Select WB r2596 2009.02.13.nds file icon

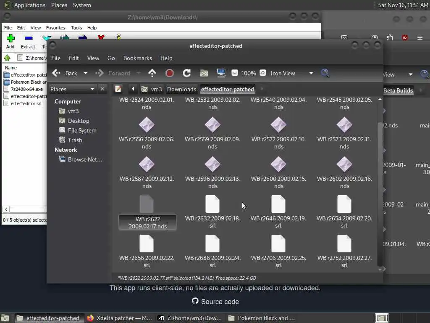pos(212,164)
